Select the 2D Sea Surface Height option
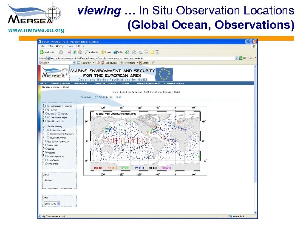 pyautogui.click(x=46, y=117)
